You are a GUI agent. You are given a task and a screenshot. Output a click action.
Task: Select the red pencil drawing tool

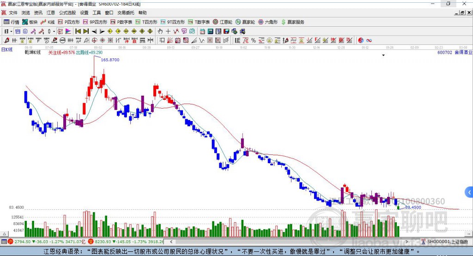click(x=6, y=40)
